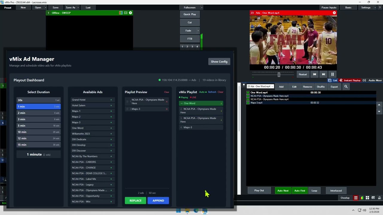Image resolution: width=383 pixels, height=215 pixels.
Task: Toggle the Interlaced button
Action: tap(336, 191)
